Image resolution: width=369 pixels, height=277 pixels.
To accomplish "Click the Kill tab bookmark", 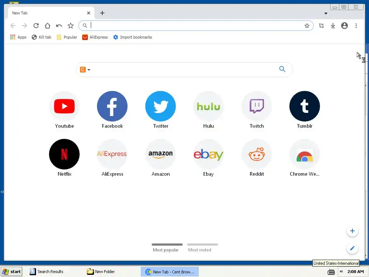I will pos(41,37).
